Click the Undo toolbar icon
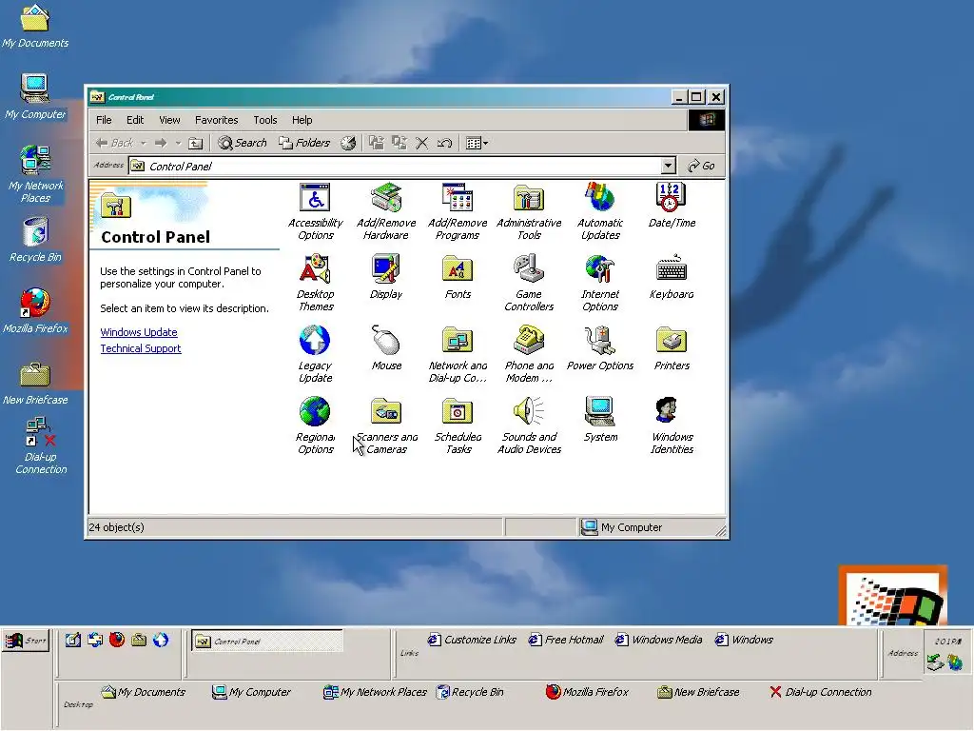Viewport: 974px width, 731px height. 444,143
